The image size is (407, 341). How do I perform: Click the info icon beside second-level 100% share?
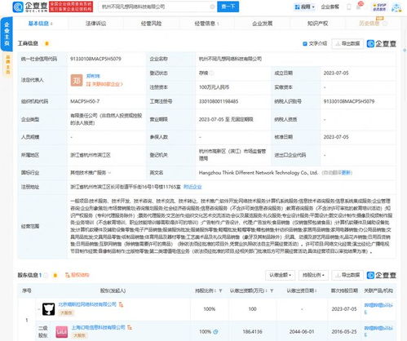(x=216, y=332)
